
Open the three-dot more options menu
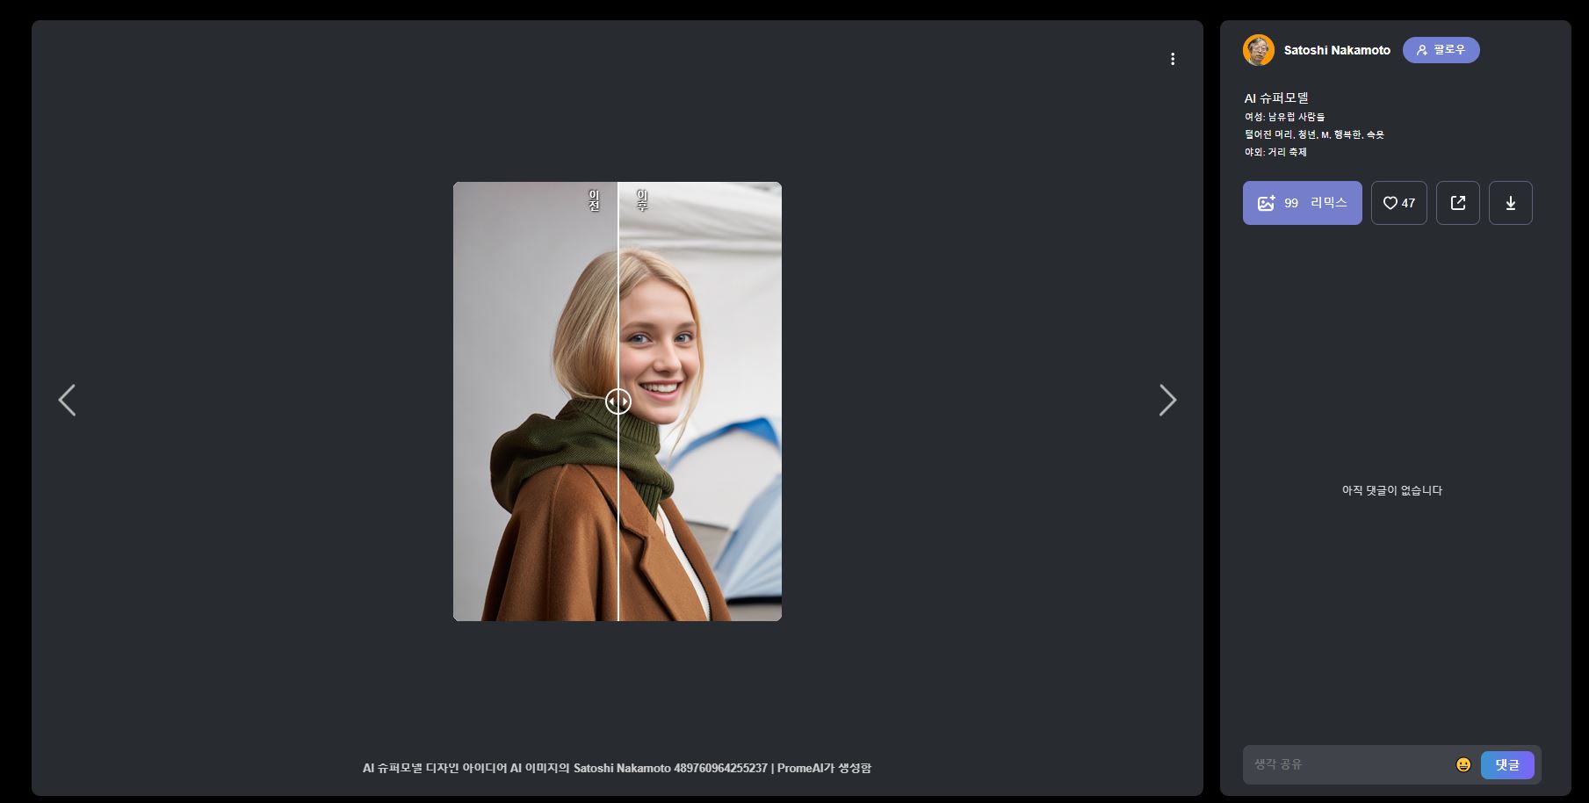(1172, 59)
